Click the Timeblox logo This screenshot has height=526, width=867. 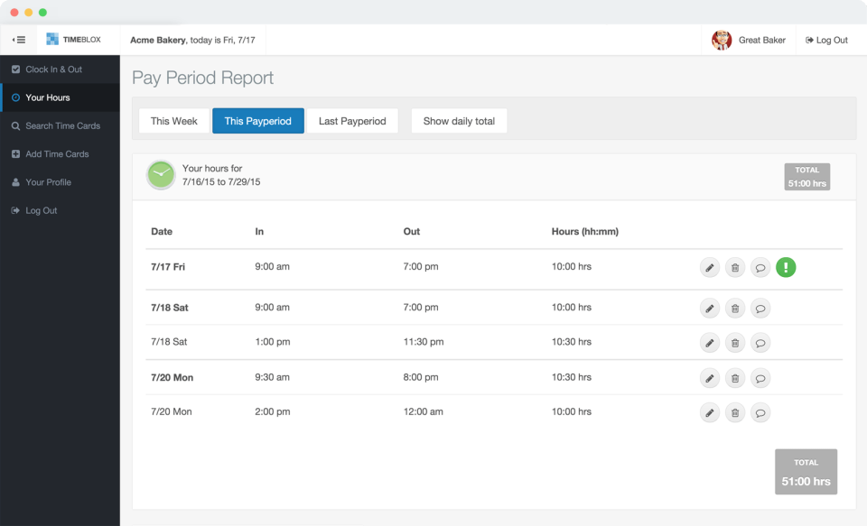click(74, 40)
